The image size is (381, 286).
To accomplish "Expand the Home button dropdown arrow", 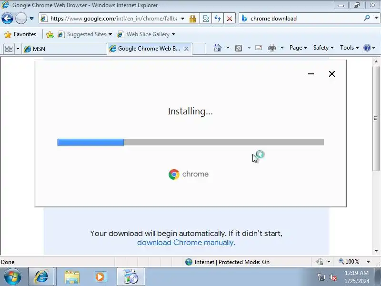I will pyautogui.click(x=228, y=48).
